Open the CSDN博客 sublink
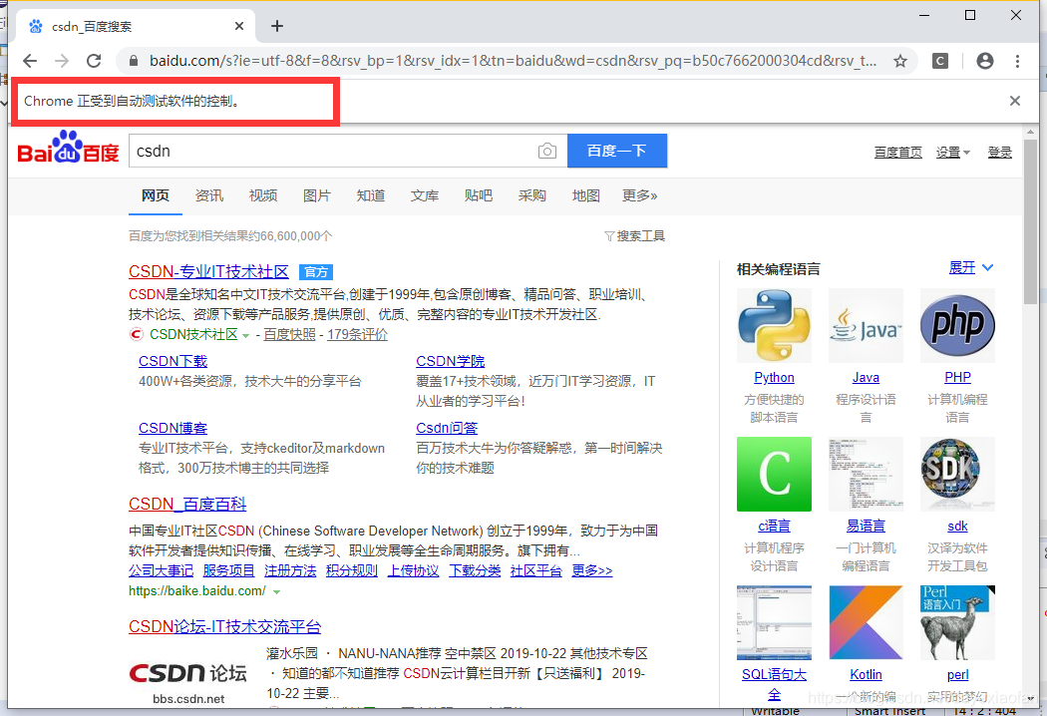Image resolution: width=1047 pixels, height=716 pixels. tap(173, 428)
